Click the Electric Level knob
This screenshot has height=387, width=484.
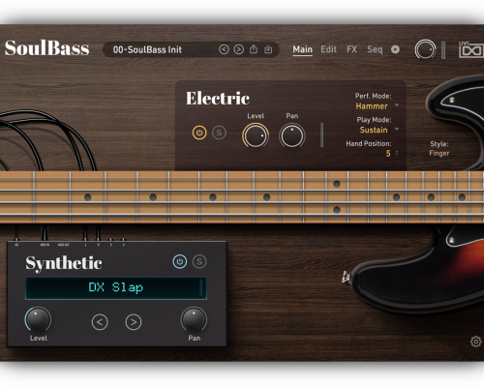point(256,135)
